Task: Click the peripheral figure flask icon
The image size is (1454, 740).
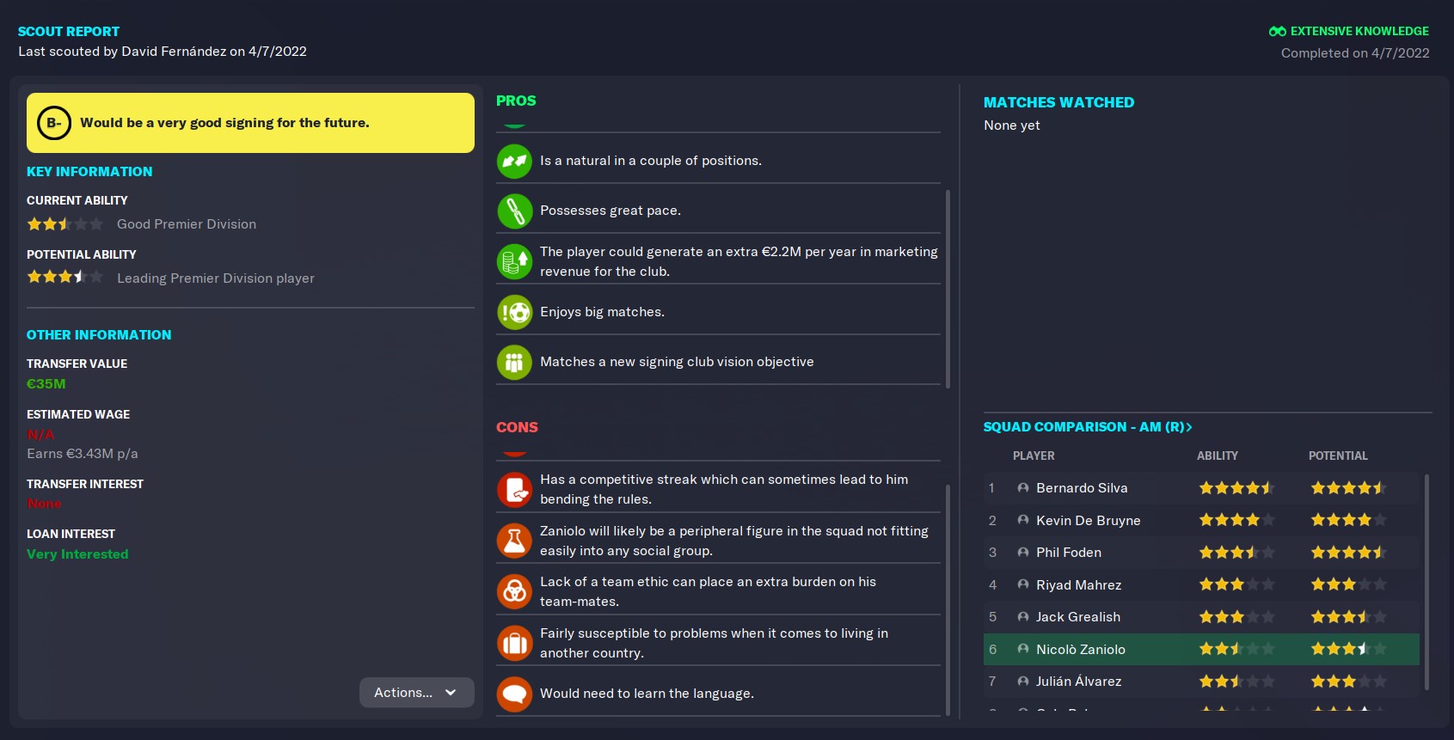Action: 514,541
